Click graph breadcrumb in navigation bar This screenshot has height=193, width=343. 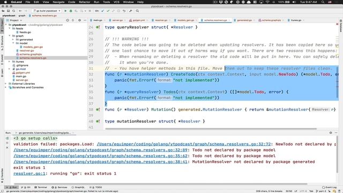[x=22, y=16]
